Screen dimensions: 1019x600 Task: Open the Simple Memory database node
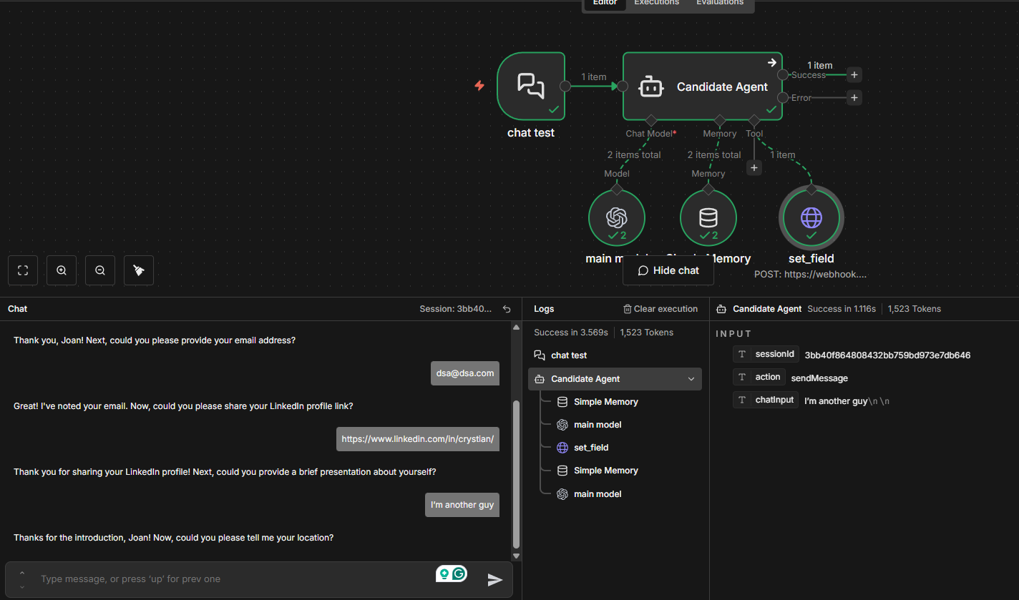708,217
